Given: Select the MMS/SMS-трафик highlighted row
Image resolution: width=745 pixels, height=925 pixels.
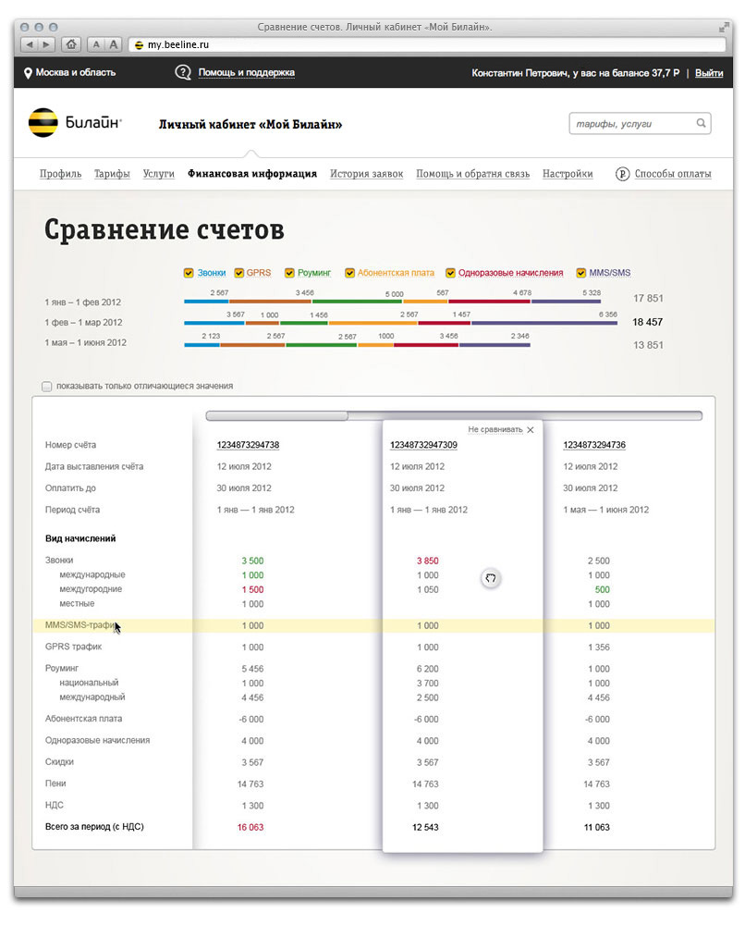Looking at the screenshot, I should [x=370, y=626].
